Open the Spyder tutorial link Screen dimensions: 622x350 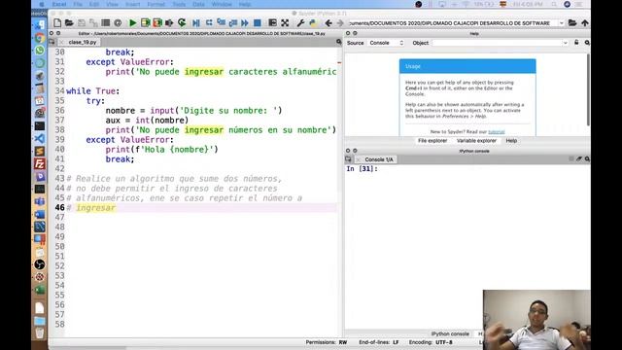pos(497,132)
